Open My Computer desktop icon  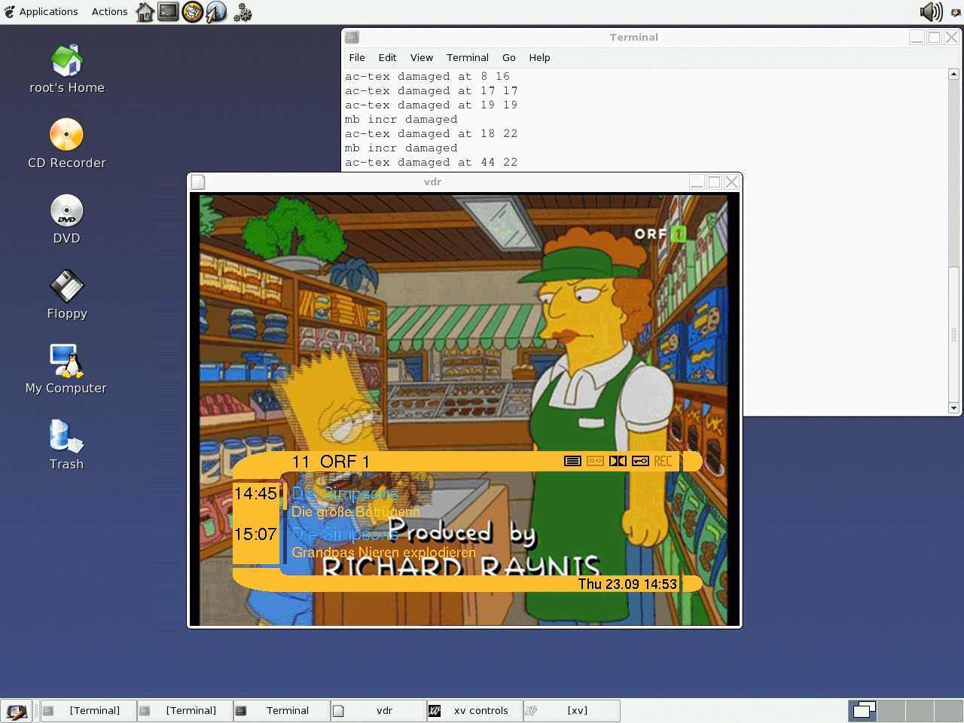[x=66, y=361]
